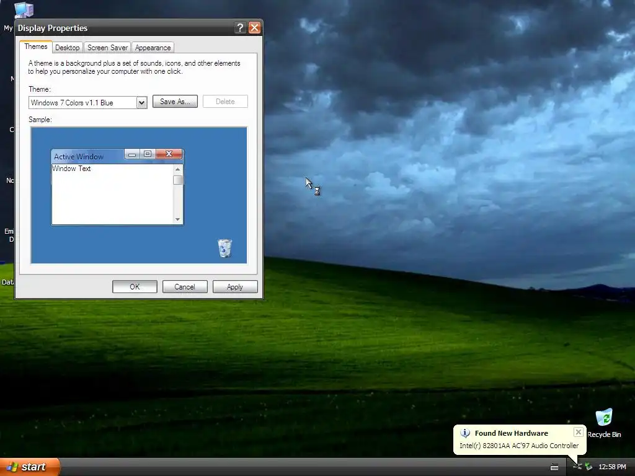The image size is (635, 476).
Task: Open the Appearance tab
Action: coord(153,47)
